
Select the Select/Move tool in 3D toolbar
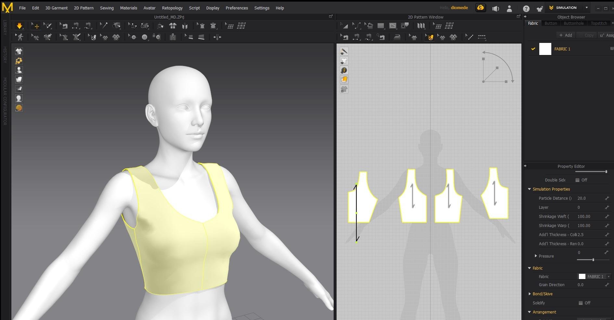point(35,26)
